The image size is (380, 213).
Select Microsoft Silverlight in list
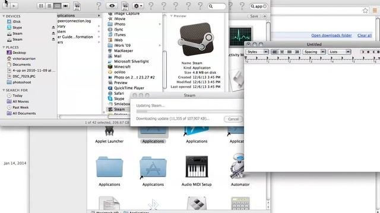131,62
